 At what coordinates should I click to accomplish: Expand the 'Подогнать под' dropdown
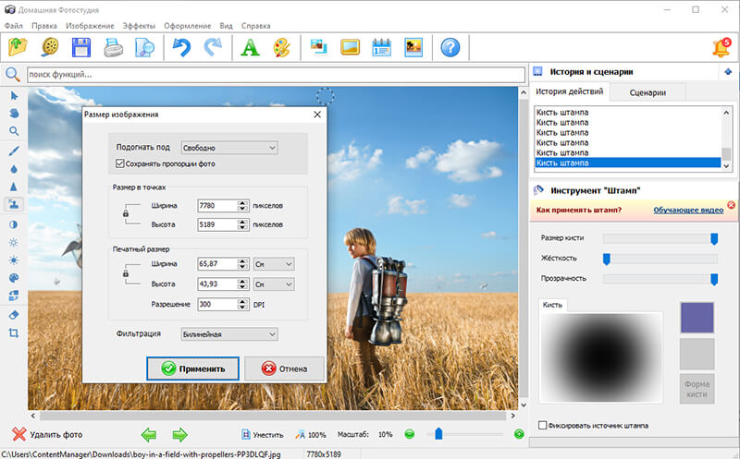(229, 147)
